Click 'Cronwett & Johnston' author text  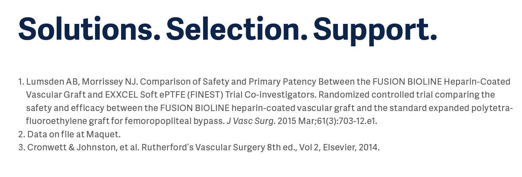click(71, 147)
